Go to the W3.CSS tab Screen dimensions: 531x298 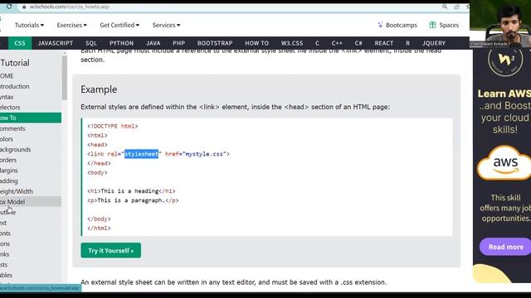pos(292,43)
